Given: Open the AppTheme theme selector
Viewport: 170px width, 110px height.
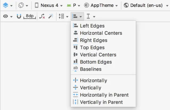Looking at the screenshot, I should (x=101, y=5).
